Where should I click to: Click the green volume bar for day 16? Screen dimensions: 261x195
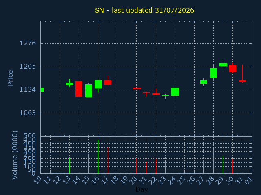coord(98,156)
